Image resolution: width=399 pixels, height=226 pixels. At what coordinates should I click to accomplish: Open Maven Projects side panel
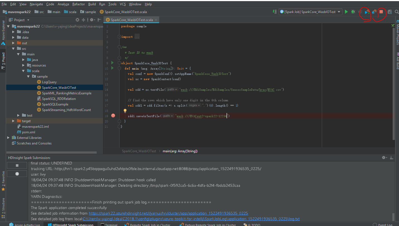(x=397, y=33)
